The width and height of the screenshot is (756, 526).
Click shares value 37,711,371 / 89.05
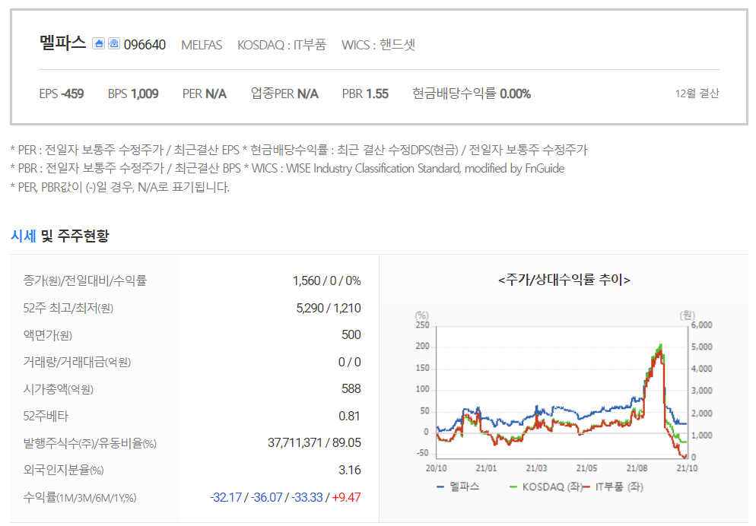[314, 442]
